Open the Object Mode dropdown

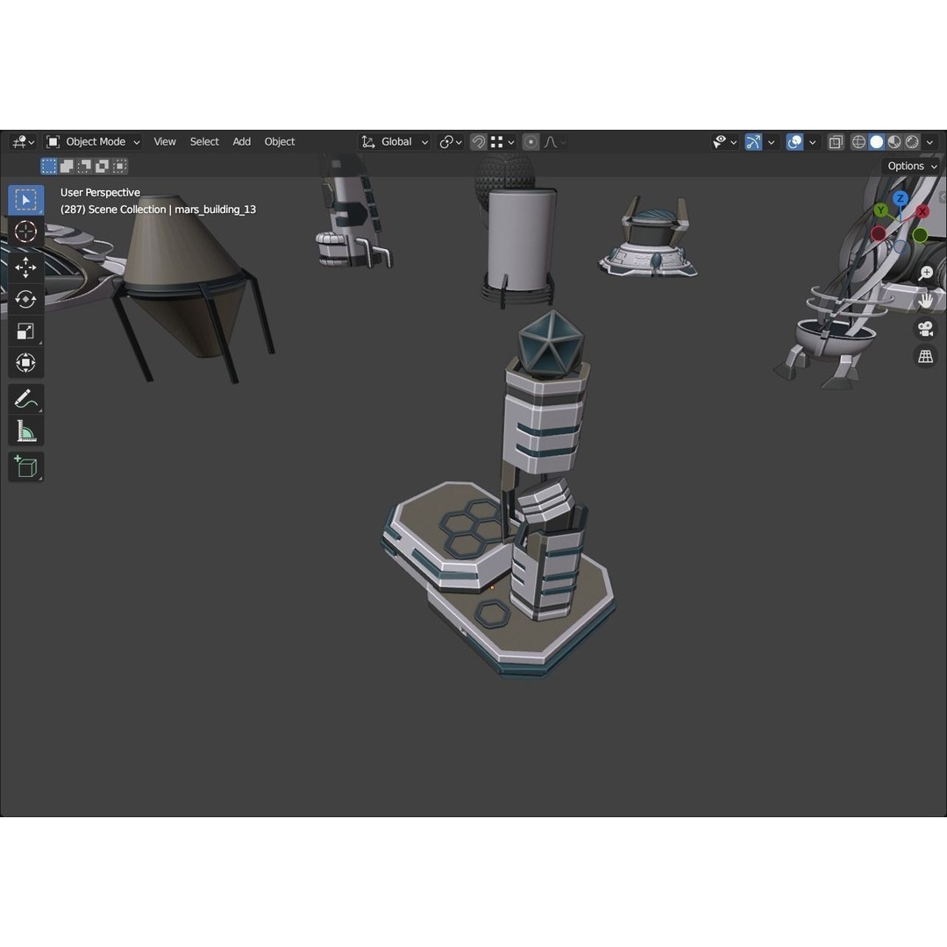[92, 141]
